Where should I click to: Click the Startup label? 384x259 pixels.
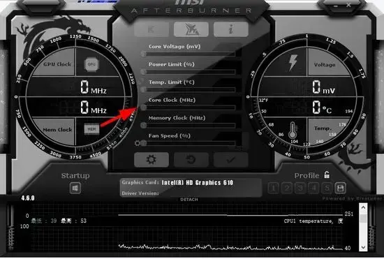pyautogui.click(x=75, y=175)
